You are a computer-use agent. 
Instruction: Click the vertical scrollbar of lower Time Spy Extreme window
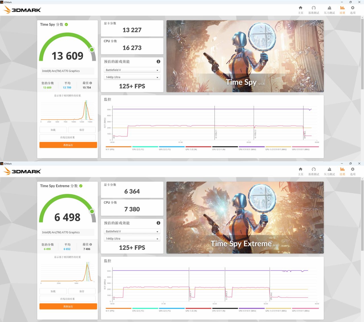click(362, 216)
